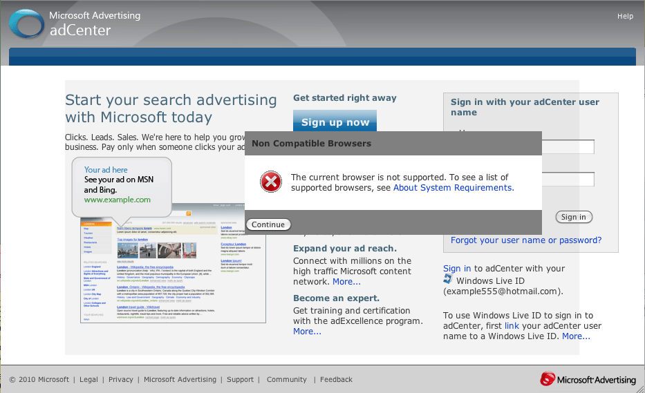Click the Microsoft adCenter logo icon
Image resolution: width=645 pixels, height=393 pixels.
coord(26,24)
